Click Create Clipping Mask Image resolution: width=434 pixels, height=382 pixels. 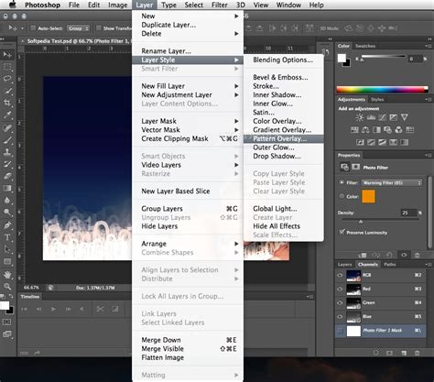point(188,138)
